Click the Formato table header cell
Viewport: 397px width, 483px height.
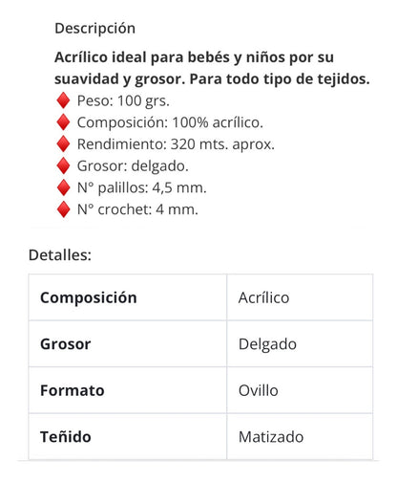point(128,390)
